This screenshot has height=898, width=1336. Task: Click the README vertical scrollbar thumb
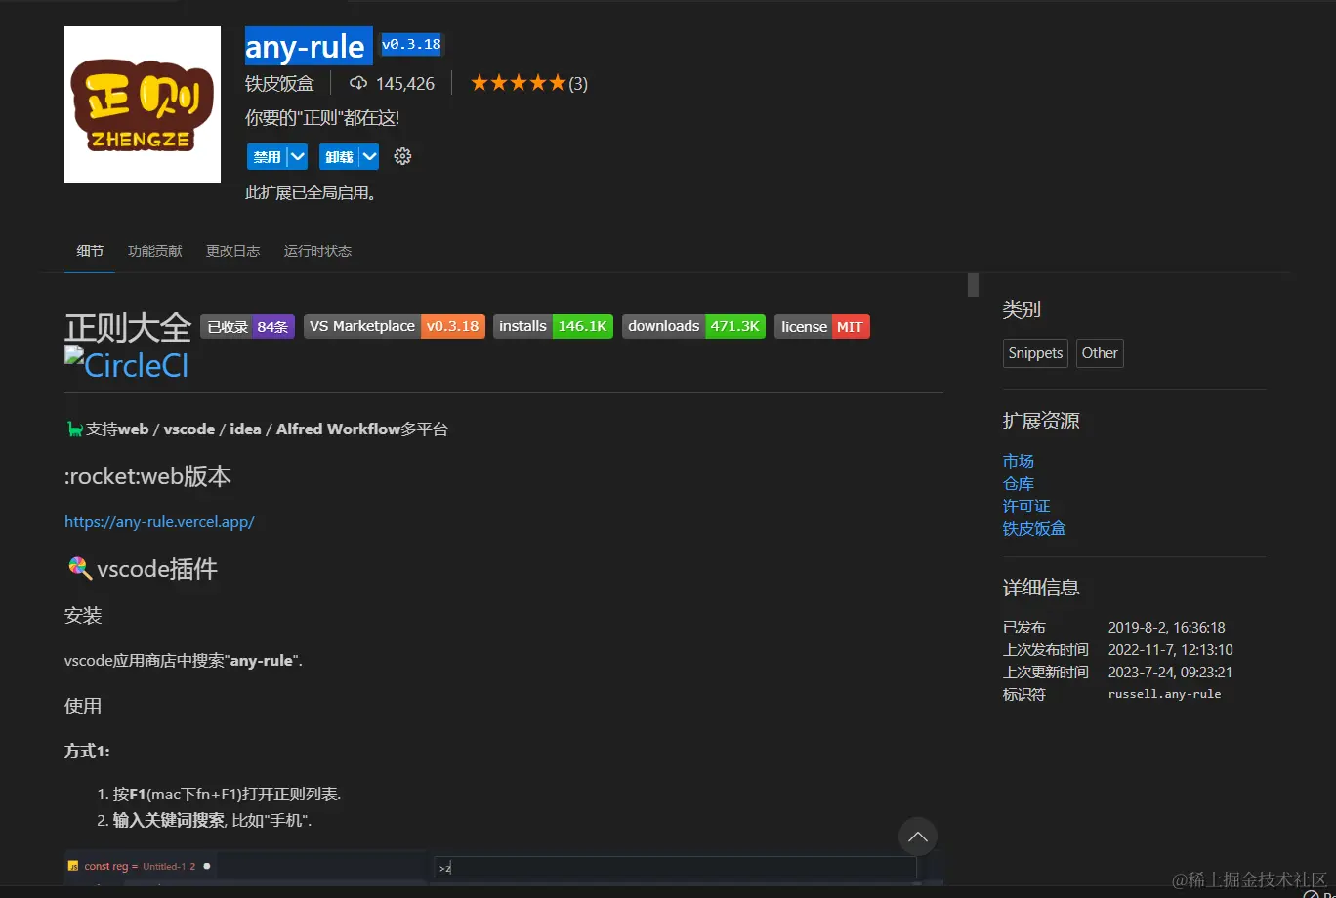(x=973, y=284)
